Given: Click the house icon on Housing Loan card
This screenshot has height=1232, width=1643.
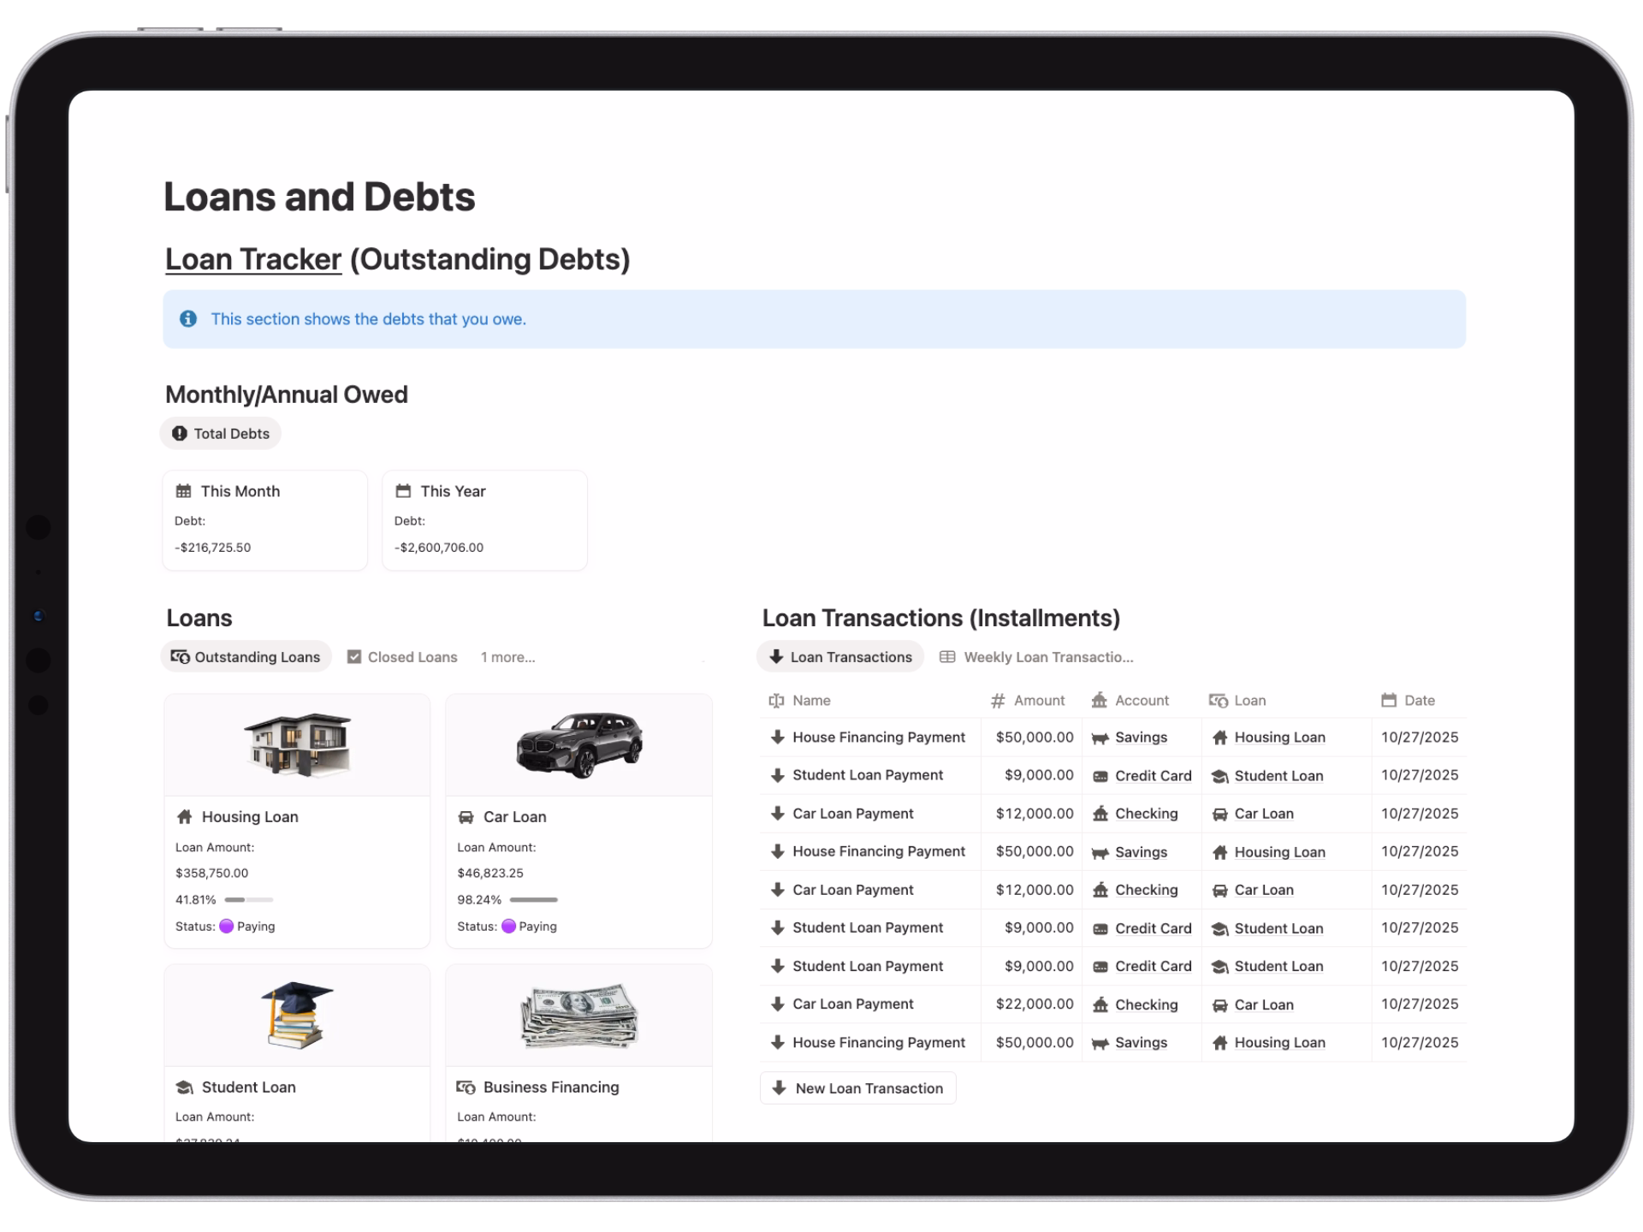Looking at the screenshot, I should pyautogui.click(x=184, y=817).
